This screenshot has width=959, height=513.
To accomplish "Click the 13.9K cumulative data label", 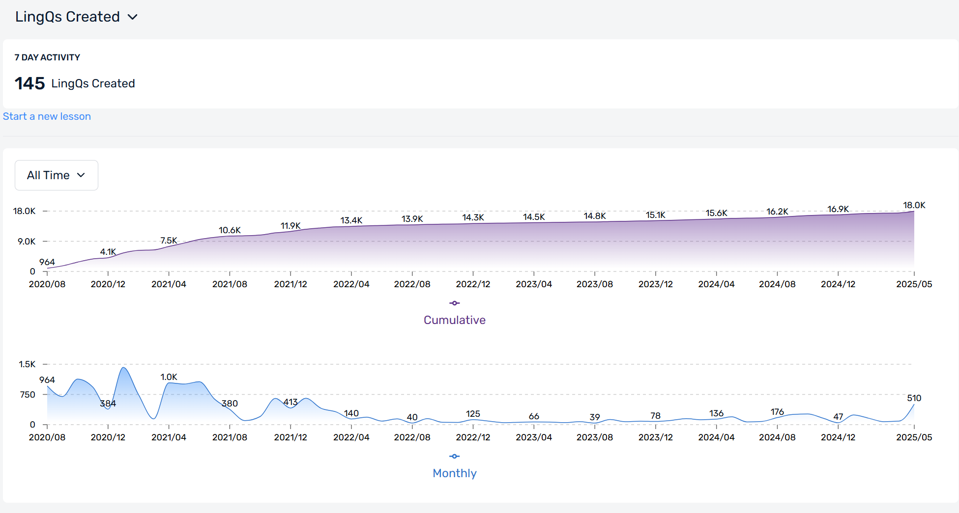I will (x=412, y=219).
